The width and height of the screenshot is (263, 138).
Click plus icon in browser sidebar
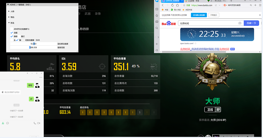click(x=157, y=44)
